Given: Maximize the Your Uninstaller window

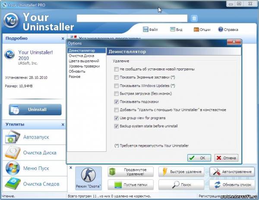Looking at the screenshot, I should pos(239,3).
